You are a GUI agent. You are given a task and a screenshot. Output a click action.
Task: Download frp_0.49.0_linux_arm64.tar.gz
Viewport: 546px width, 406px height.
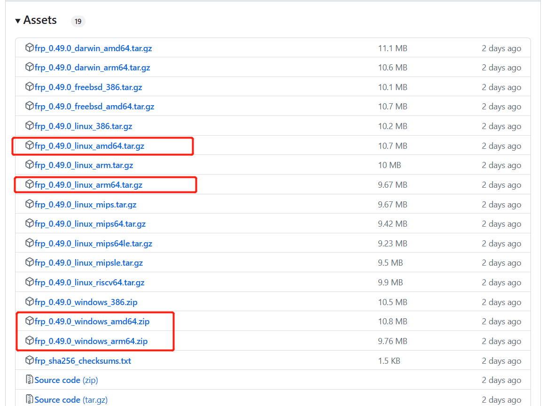tap(88, 185)
